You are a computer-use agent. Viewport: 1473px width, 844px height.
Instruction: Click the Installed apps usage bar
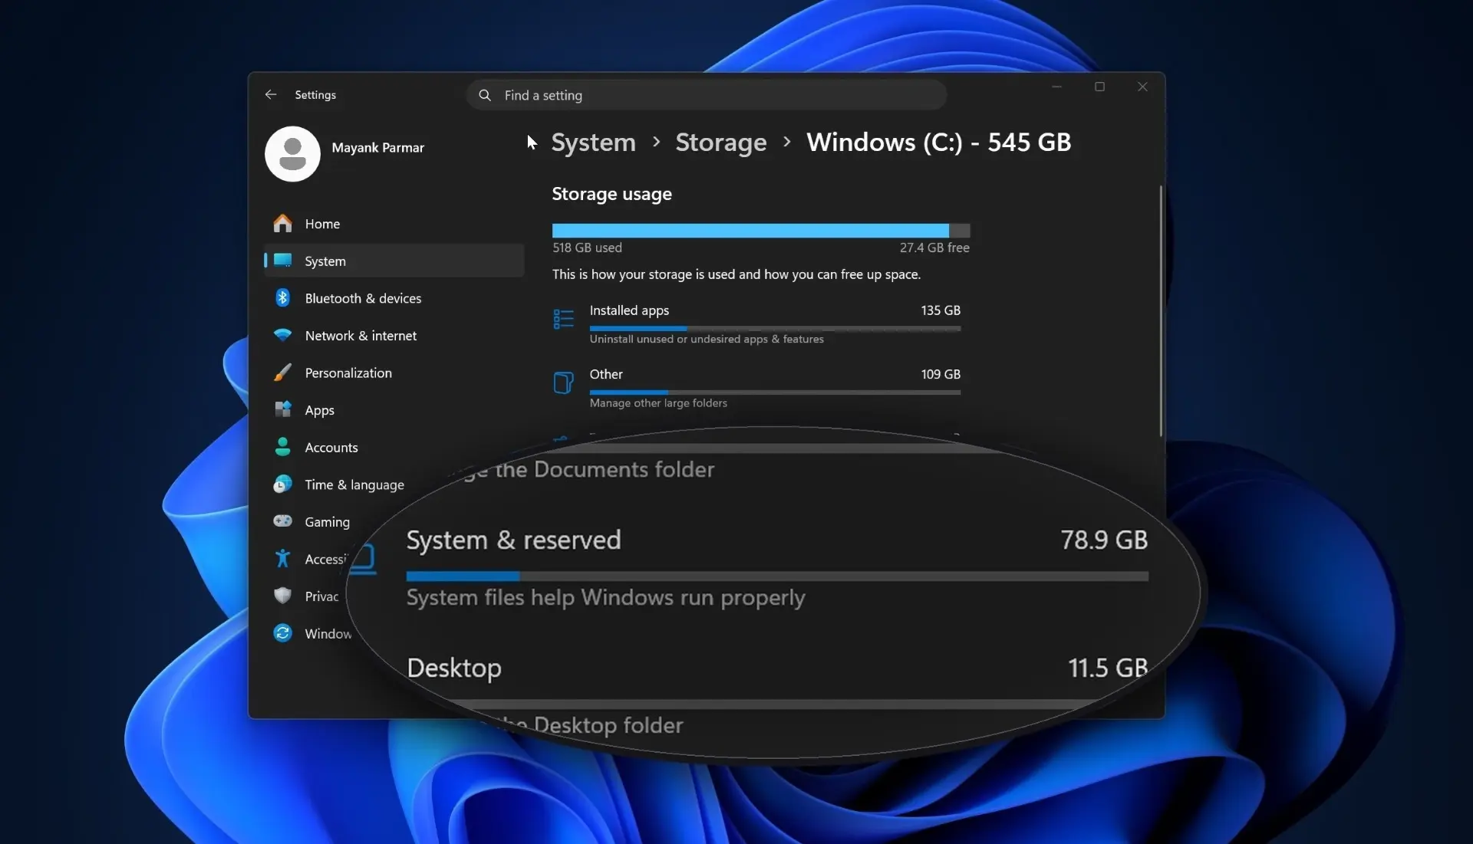click(x=775, y=328)
